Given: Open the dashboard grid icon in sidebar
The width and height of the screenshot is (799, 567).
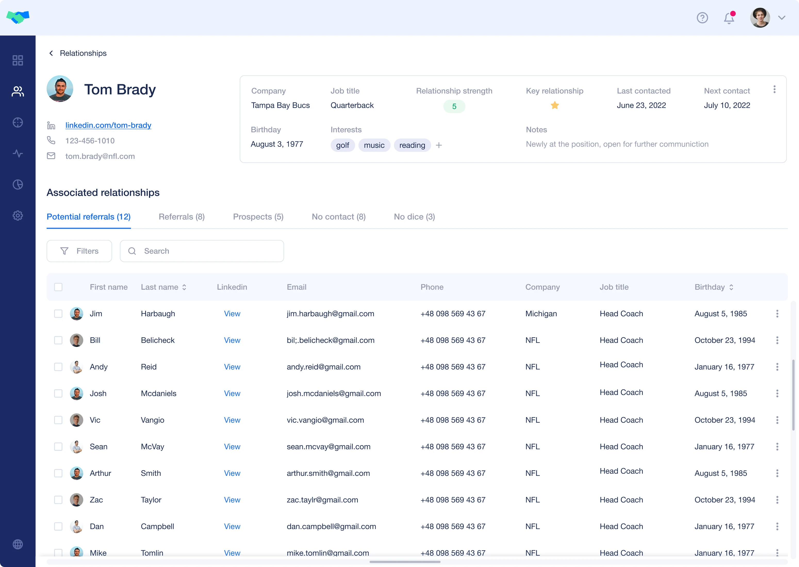Looking at the screenshot, I should (18, 60).
